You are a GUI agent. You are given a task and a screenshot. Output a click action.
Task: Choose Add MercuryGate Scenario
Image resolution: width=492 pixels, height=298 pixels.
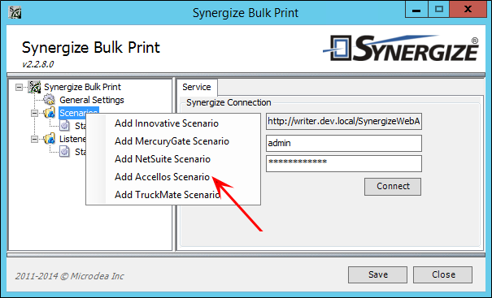click(x=173, y=141)
